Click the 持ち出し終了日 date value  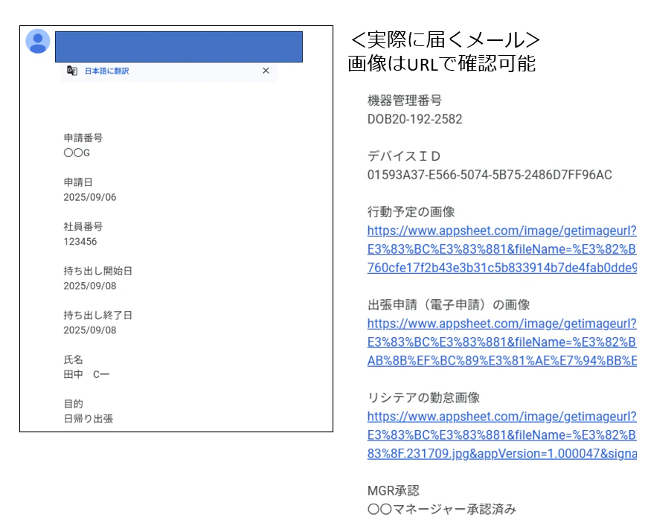pyautogui.click(x=90, y=330)
